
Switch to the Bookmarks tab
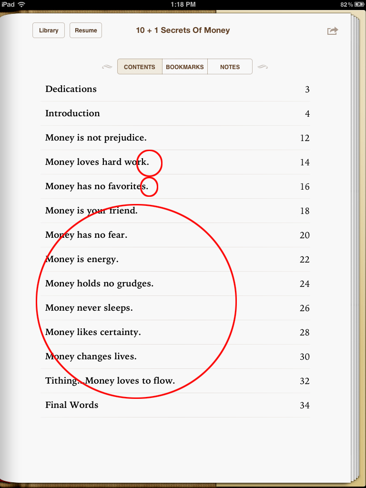pos(185,67)
